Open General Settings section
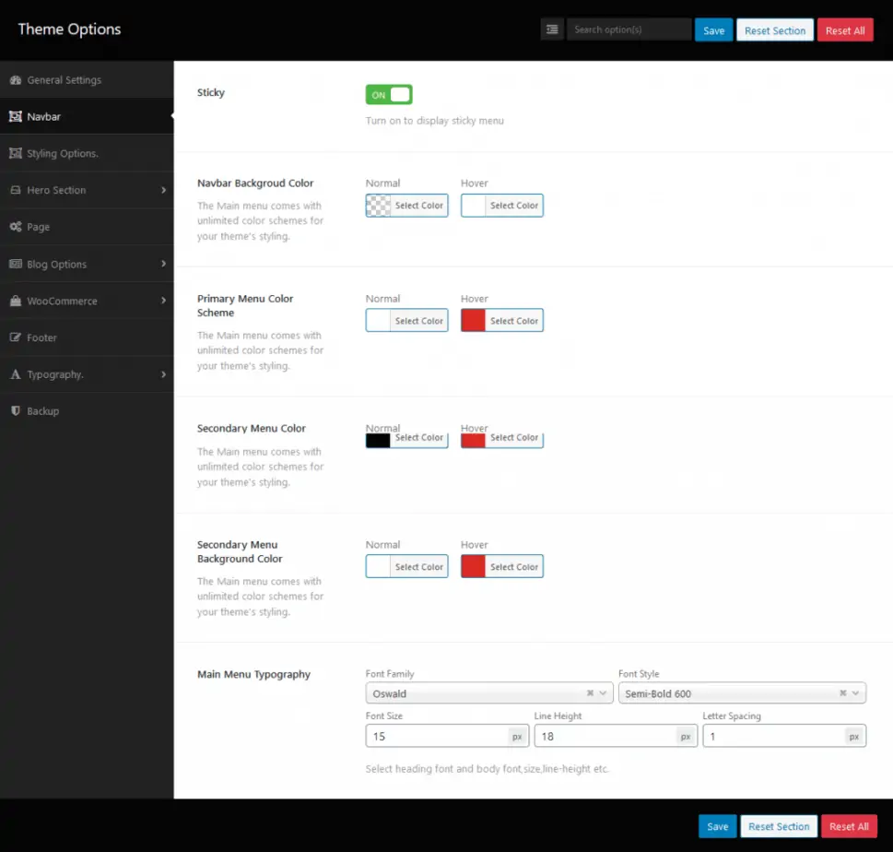 coord(87,80)
